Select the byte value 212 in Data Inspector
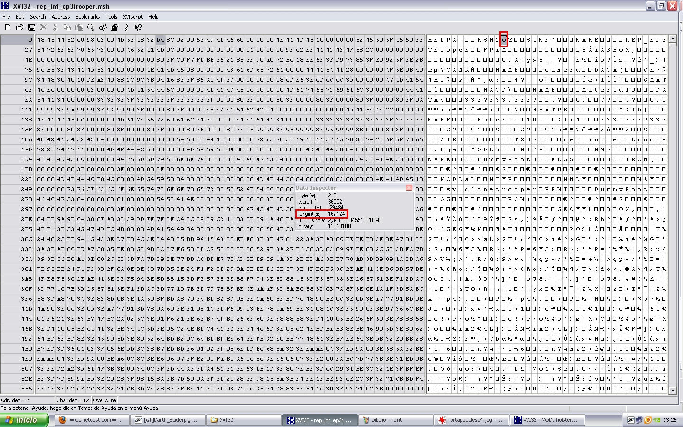Image resolution: width=683 pixels, height=427 pixels. 332,195
